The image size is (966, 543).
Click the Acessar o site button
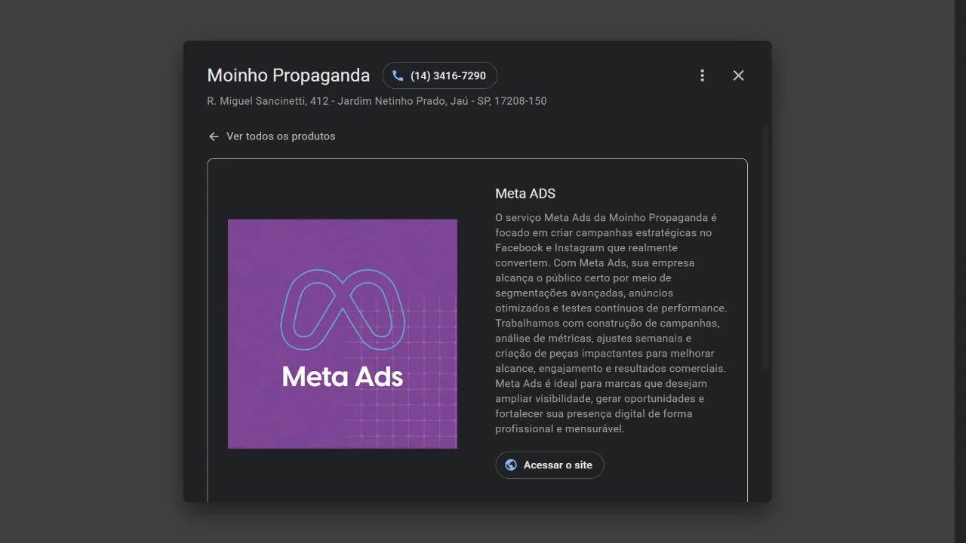click(549, 465)
